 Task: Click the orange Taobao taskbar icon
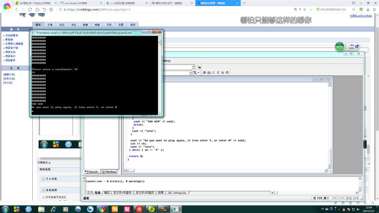coord(114,209)
